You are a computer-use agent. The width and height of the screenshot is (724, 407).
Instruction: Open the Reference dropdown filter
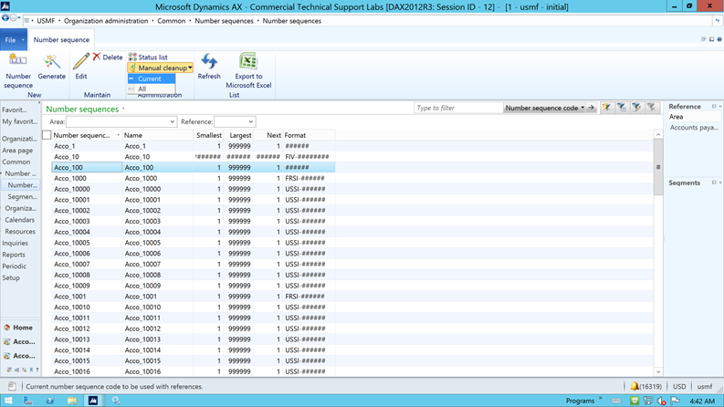click(x=249, y=121)
